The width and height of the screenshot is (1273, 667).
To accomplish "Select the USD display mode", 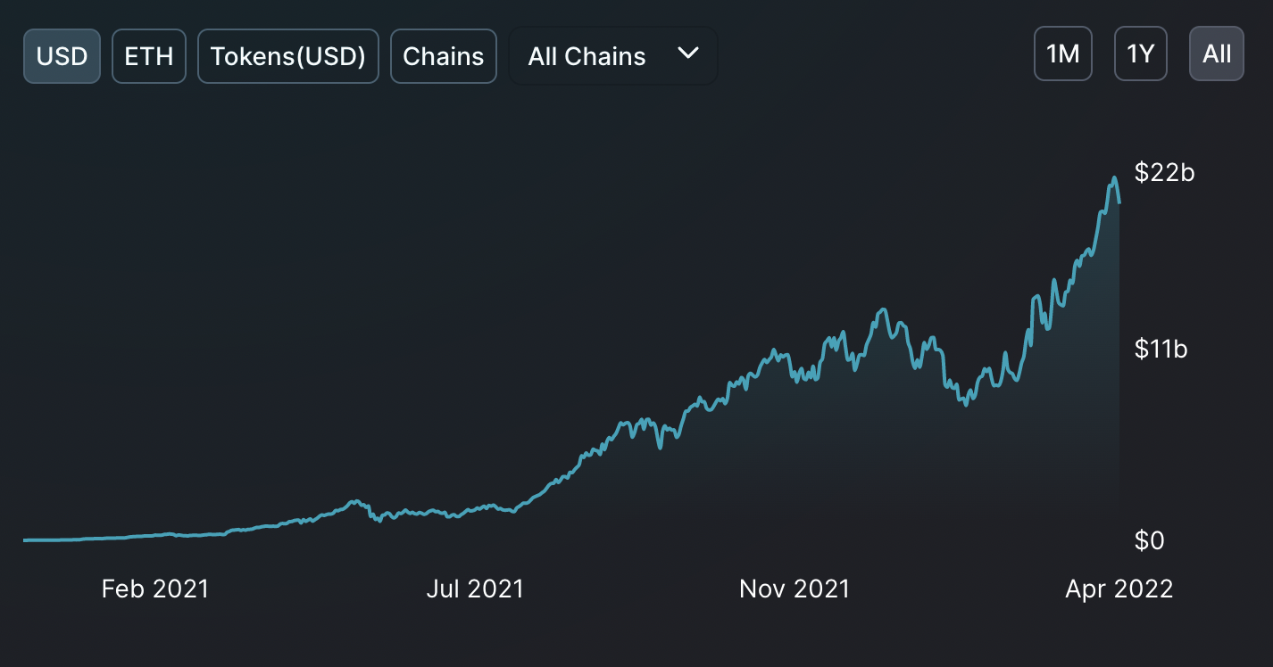I will point(62,55).
